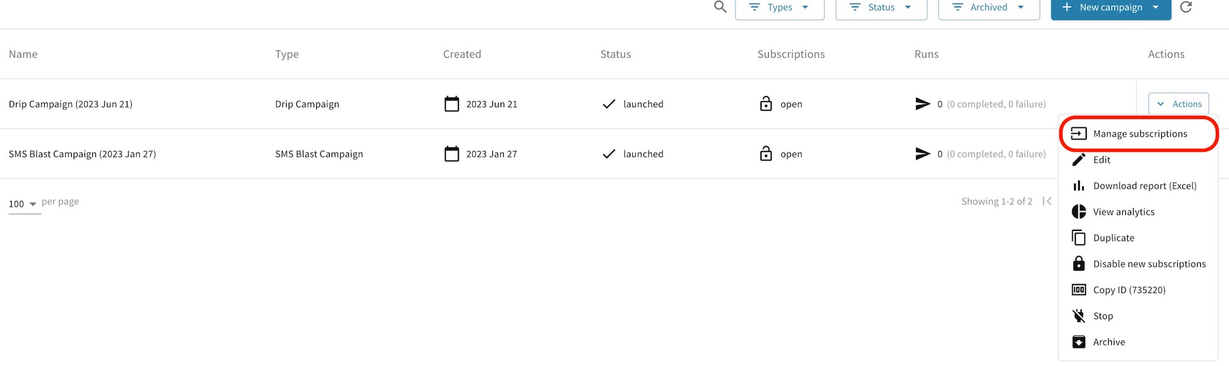Change the 100 per page selector
This screenshot has width=1229, height=366.
point(23,204)
